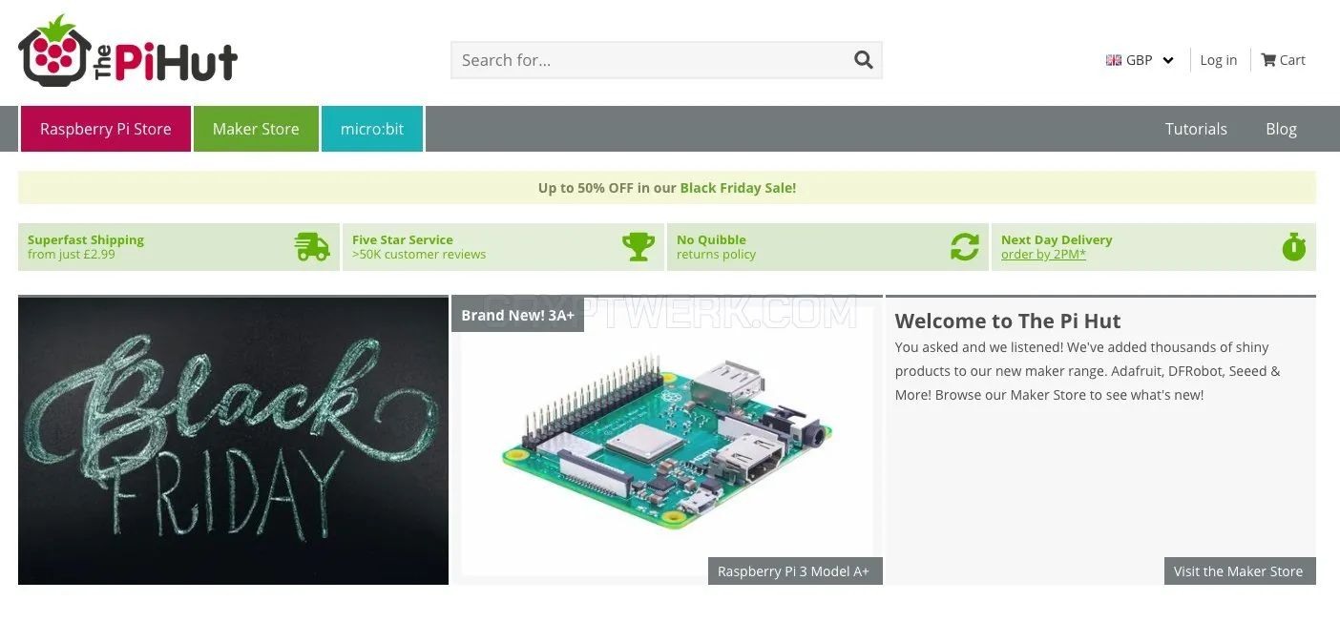Click the delivery truck icon
This screenshot has width=1340, height=622.
tap(312, 247)
